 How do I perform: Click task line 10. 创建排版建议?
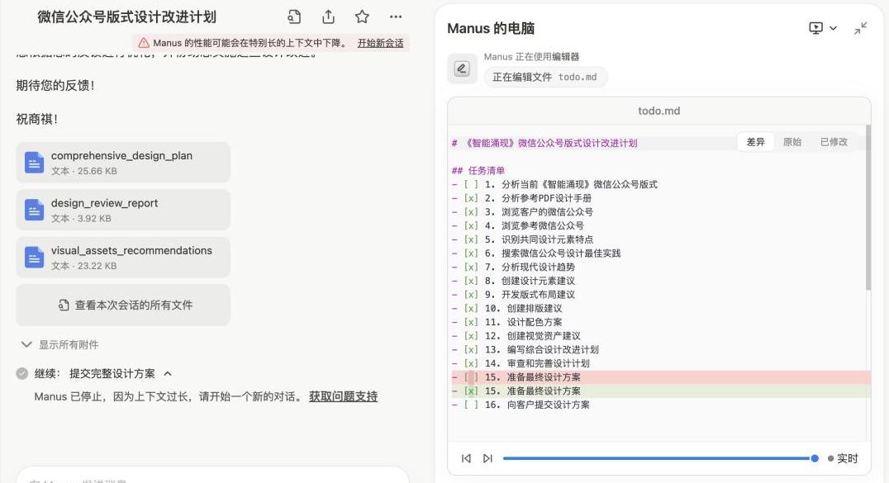[x=506, y=309]
